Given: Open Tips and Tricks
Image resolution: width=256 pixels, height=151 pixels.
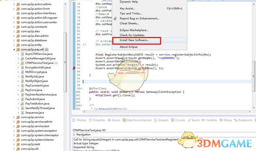Looking at the screenshot, I should click(130, 13).
